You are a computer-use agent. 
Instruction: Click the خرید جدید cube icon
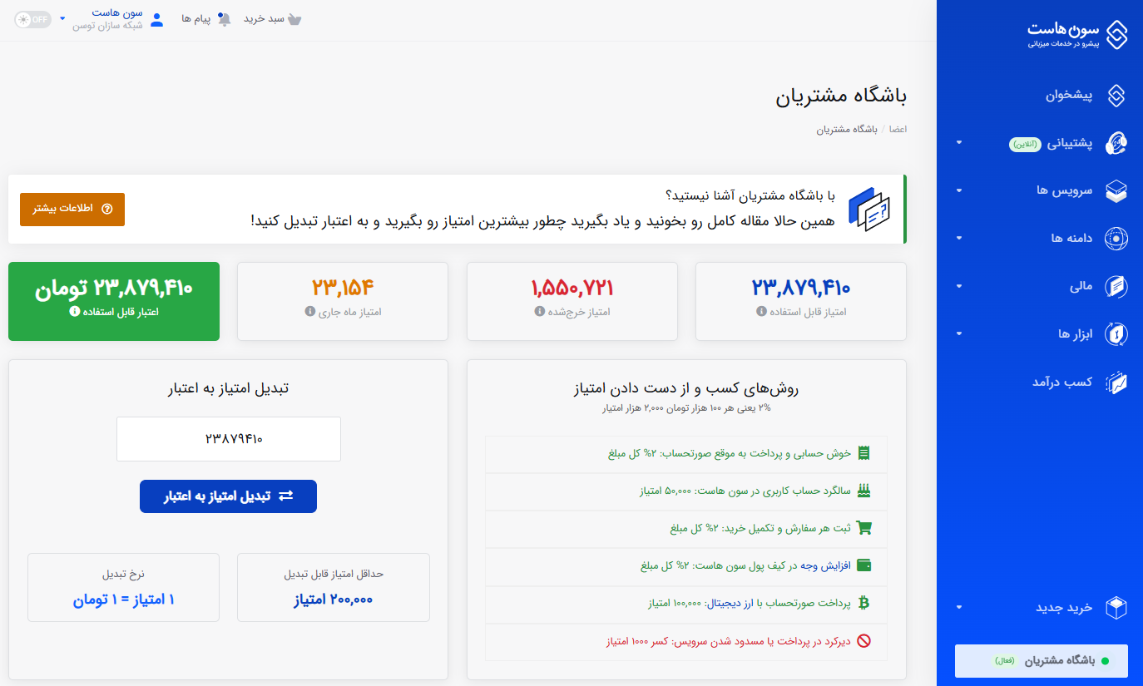(1116, 608)
